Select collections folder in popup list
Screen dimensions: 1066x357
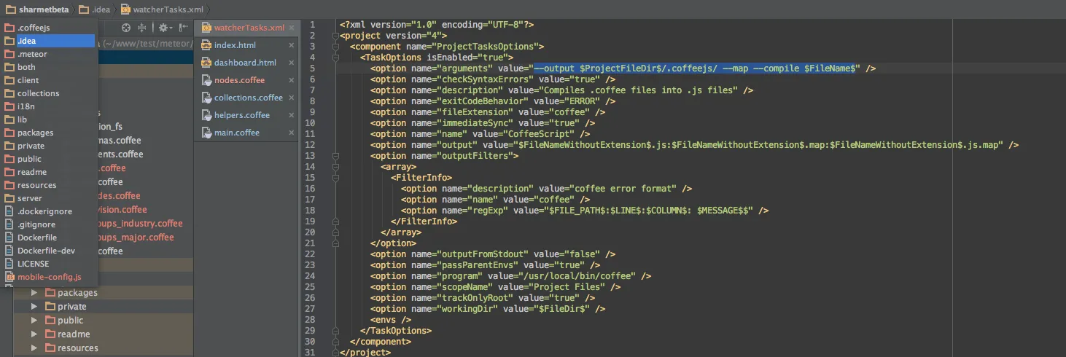click(49, 93)
